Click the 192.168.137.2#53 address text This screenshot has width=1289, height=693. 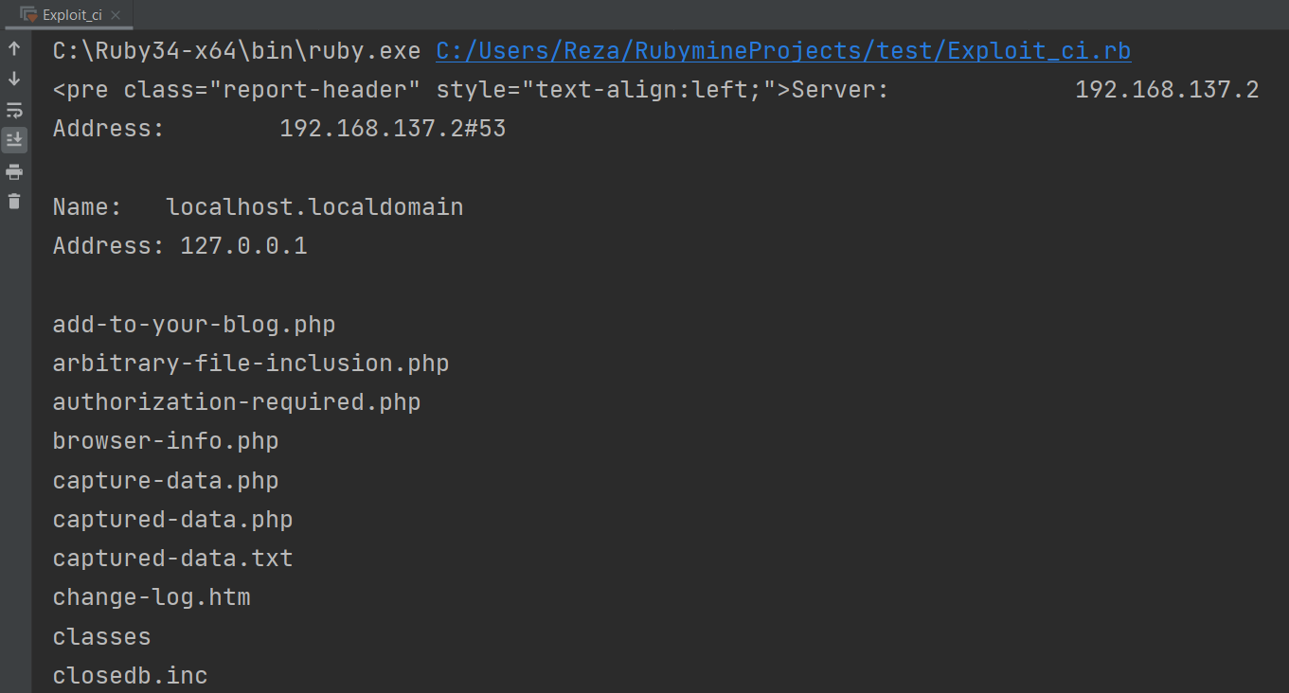393,129
